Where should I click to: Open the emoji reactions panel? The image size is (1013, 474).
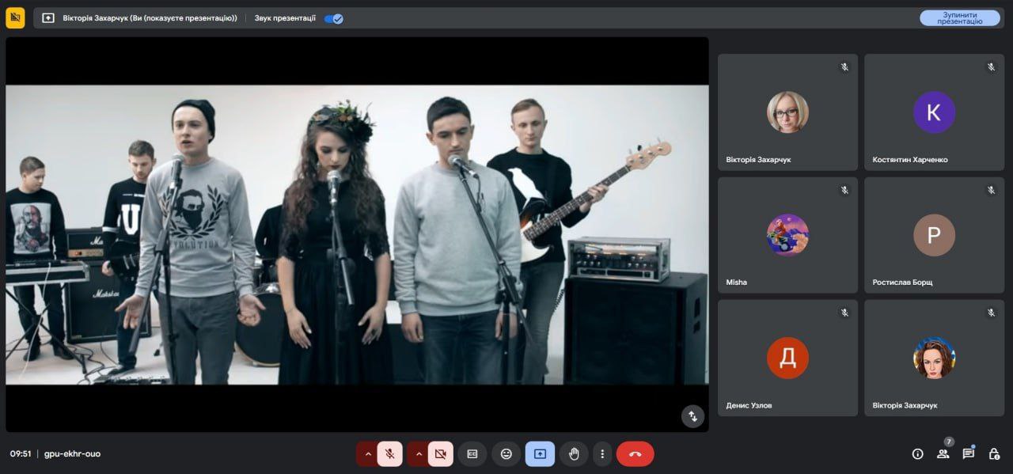[x=506, y=454]
